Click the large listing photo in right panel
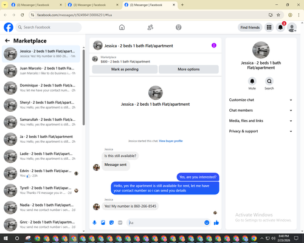Image resolution: width=304 pixels, height=243 pixels. [x=261, y=50]
